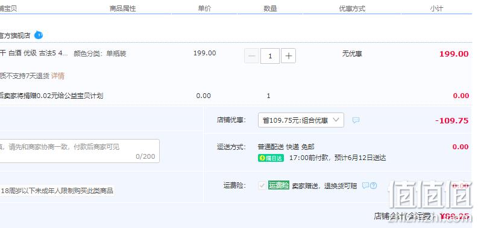The width and height of the screenshot is (478, 228).
Task: Click the 普通配送 快递 免邮 shipping text
Action: [x=286, y=147]
